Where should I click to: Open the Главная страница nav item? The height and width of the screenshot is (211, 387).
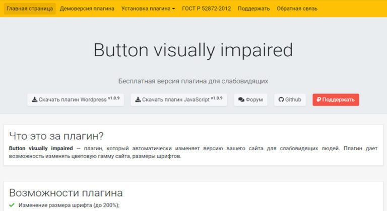tap(30, 9)
